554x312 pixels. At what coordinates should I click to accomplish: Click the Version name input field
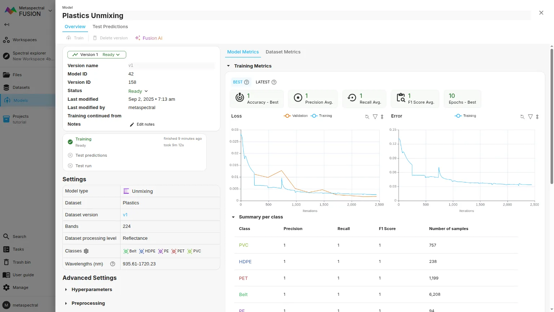pos(171,66)
